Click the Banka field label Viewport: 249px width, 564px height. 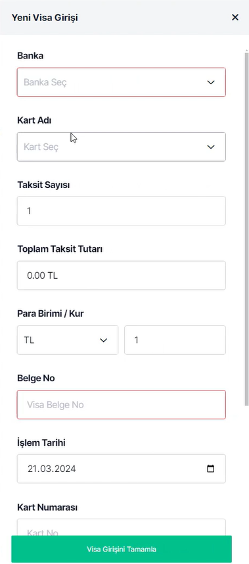click(30, 56)
